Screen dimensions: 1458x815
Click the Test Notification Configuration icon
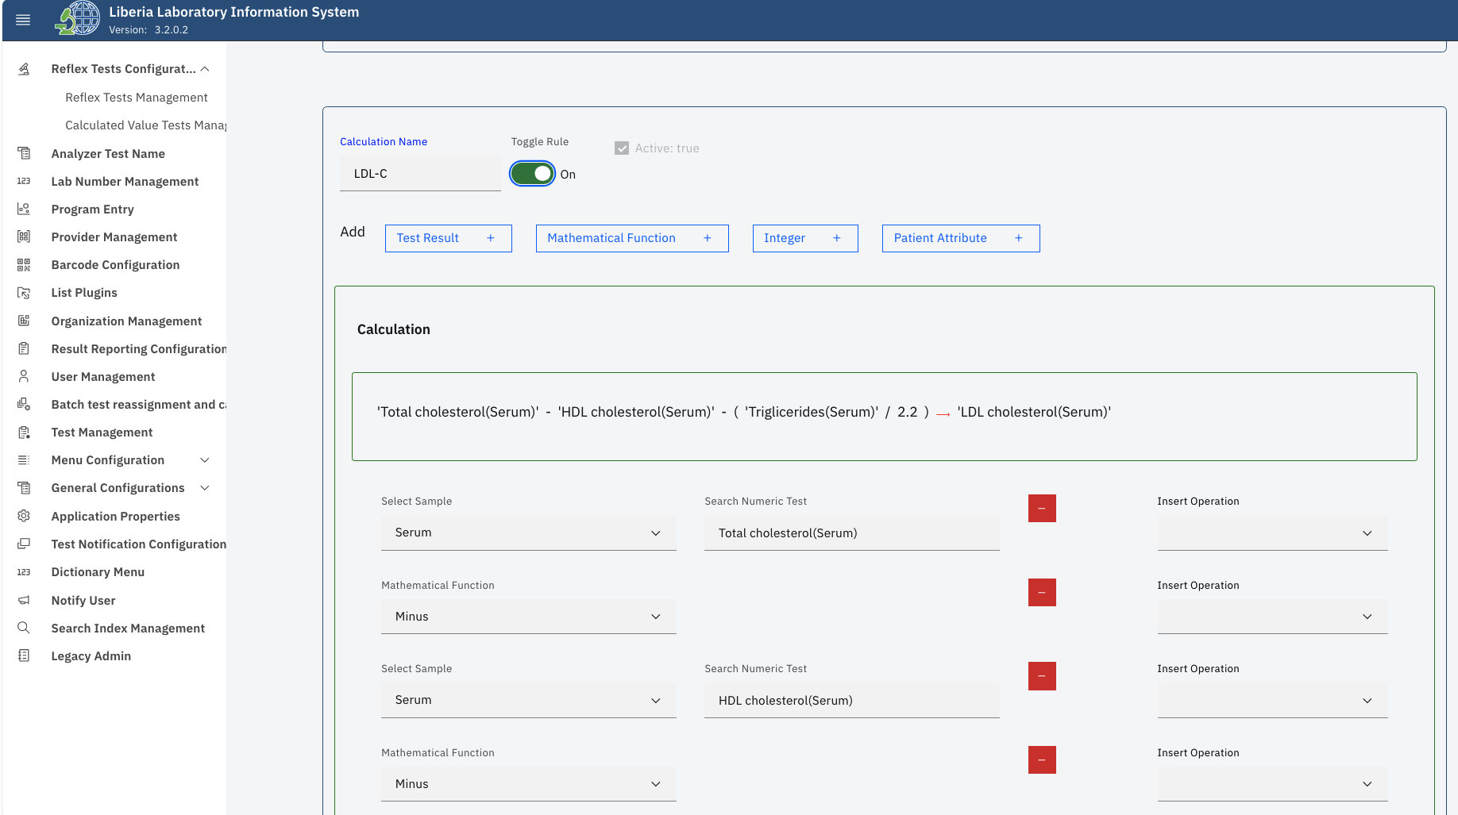24,544
